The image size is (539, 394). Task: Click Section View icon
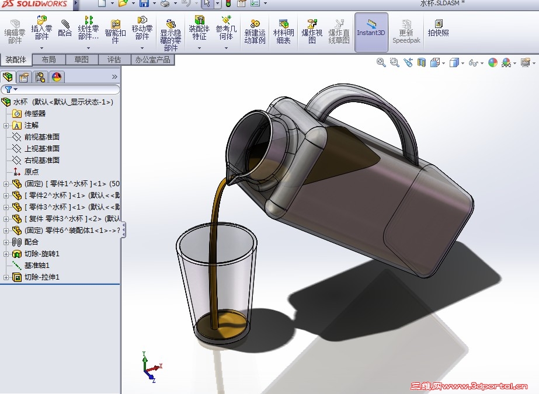pos(422,62)
